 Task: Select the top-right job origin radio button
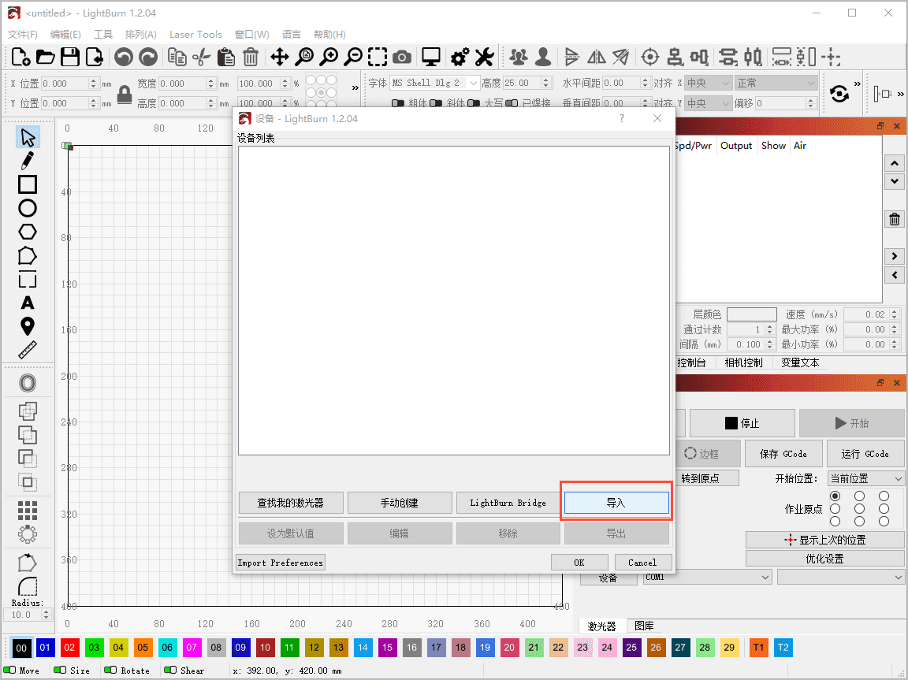click(884, 496)
